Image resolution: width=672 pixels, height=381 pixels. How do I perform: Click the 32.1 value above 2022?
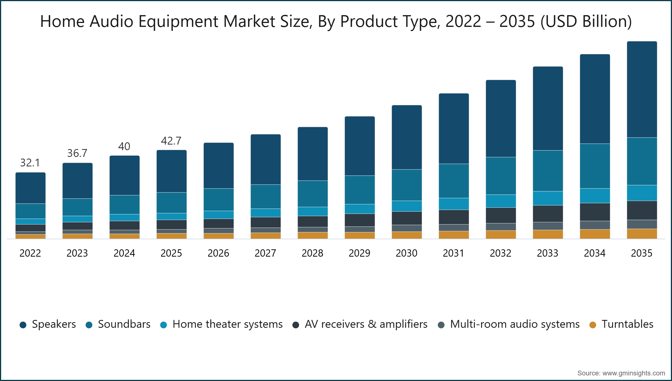click(30, 163)
